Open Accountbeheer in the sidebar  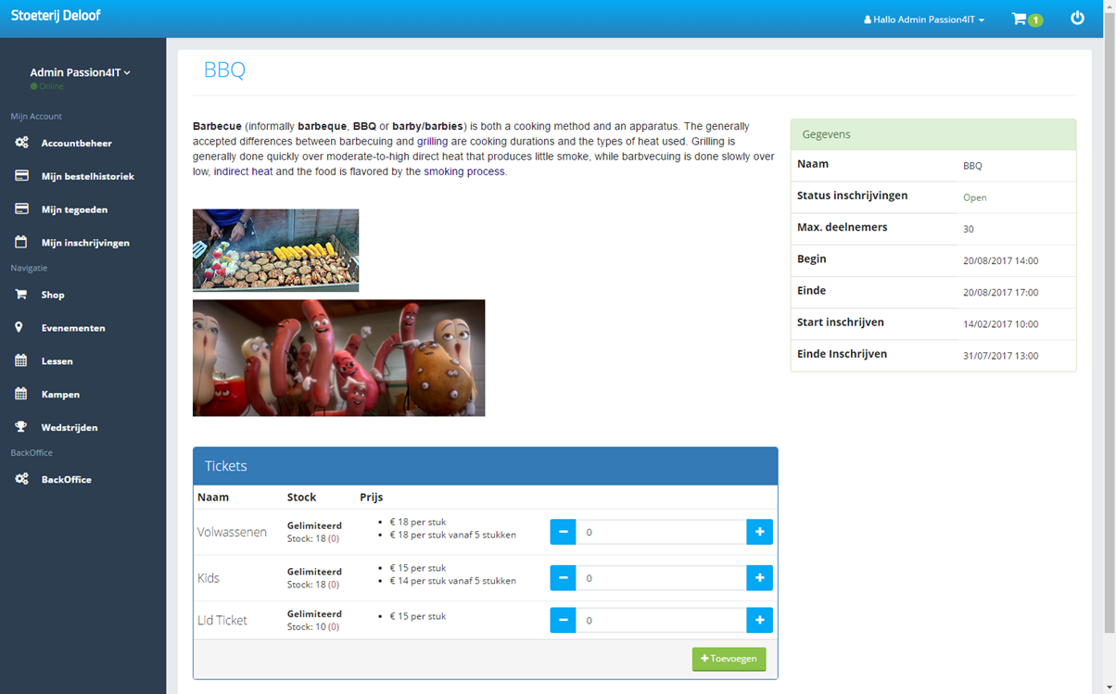point(76,143)
